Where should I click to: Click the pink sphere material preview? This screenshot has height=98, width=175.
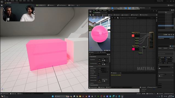click(x=100, y=34)
